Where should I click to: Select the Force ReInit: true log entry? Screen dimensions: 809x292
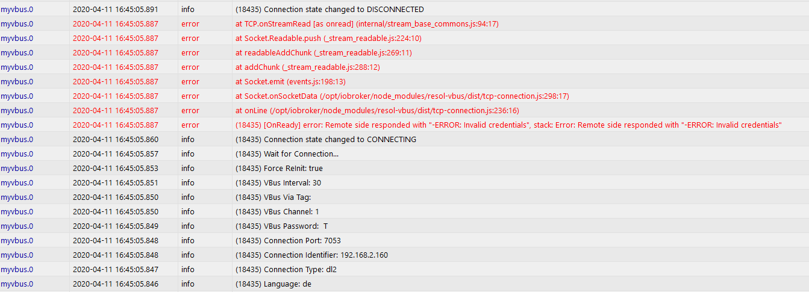[x=279, y=169]
